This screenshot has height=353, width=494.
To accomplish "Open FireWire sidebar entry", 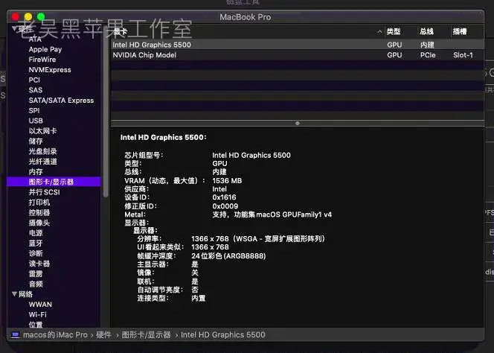I will 42,60.
